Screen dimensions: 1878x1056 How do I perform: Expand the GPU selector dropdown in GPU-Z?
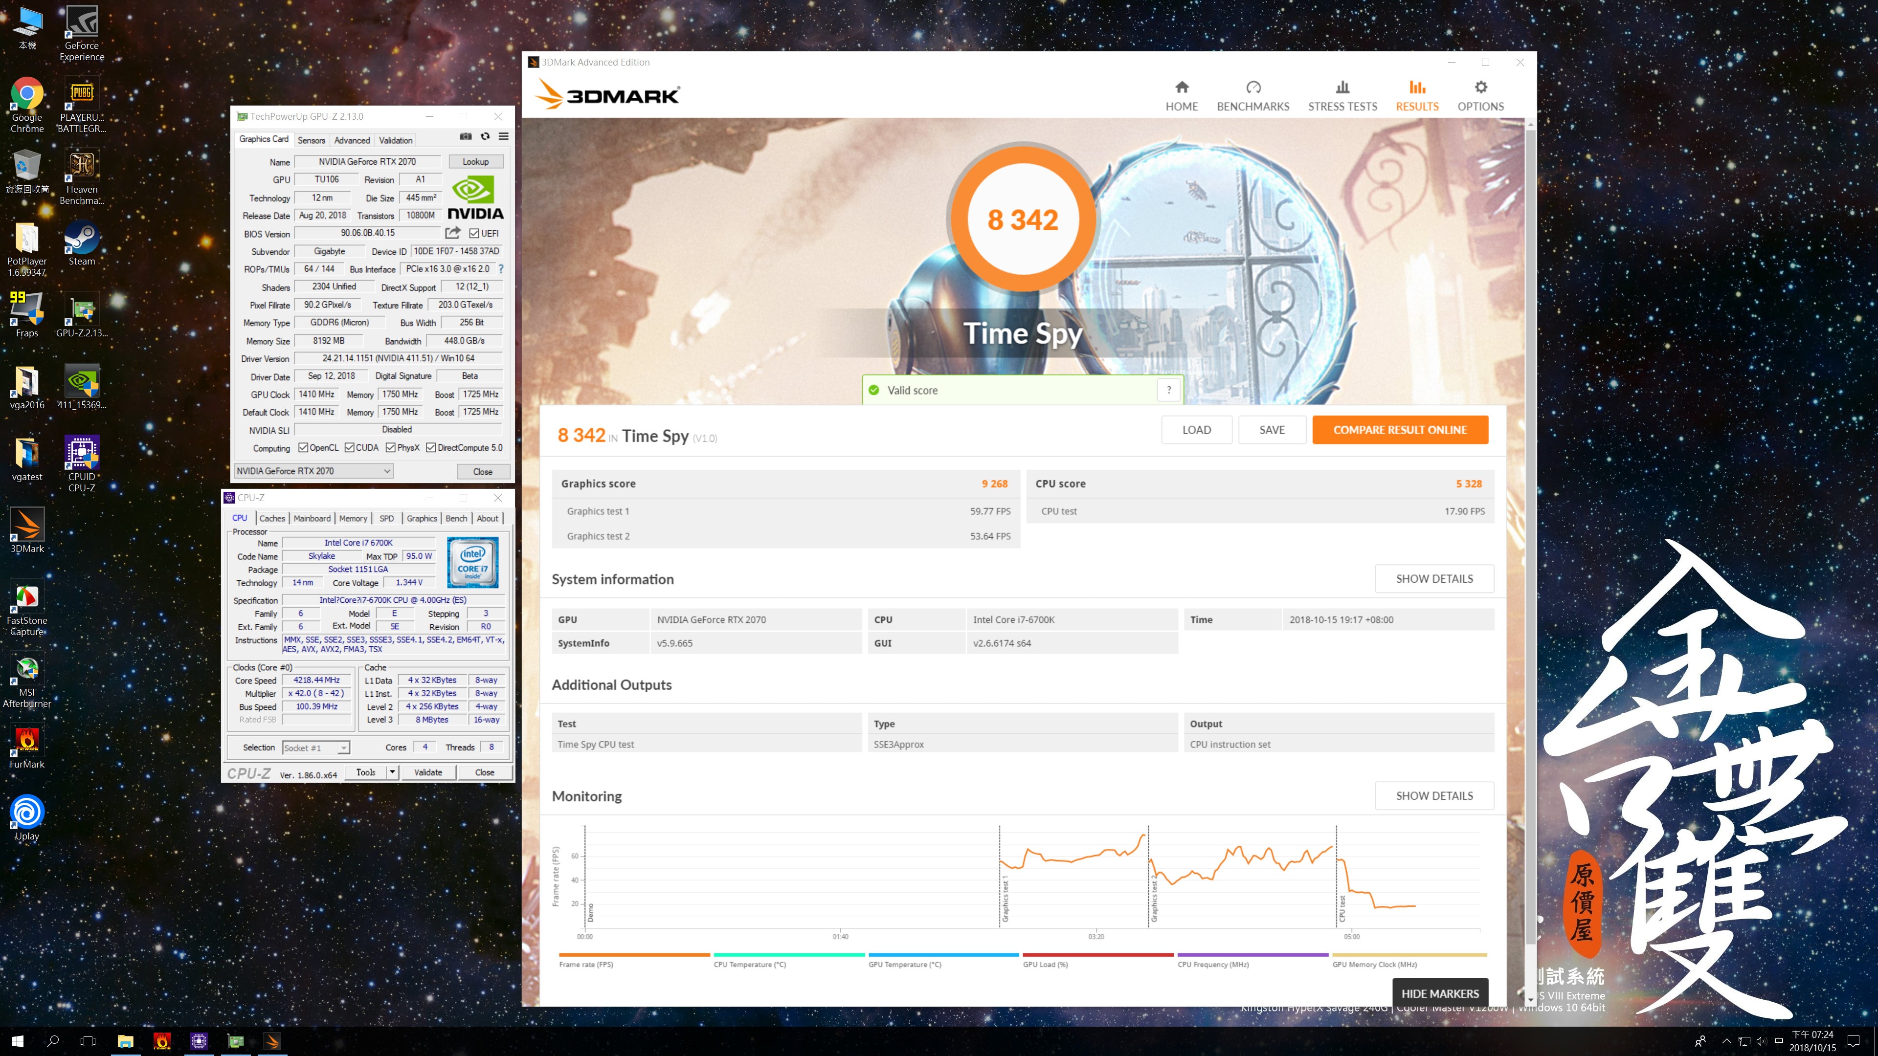(x=387, y=471)
